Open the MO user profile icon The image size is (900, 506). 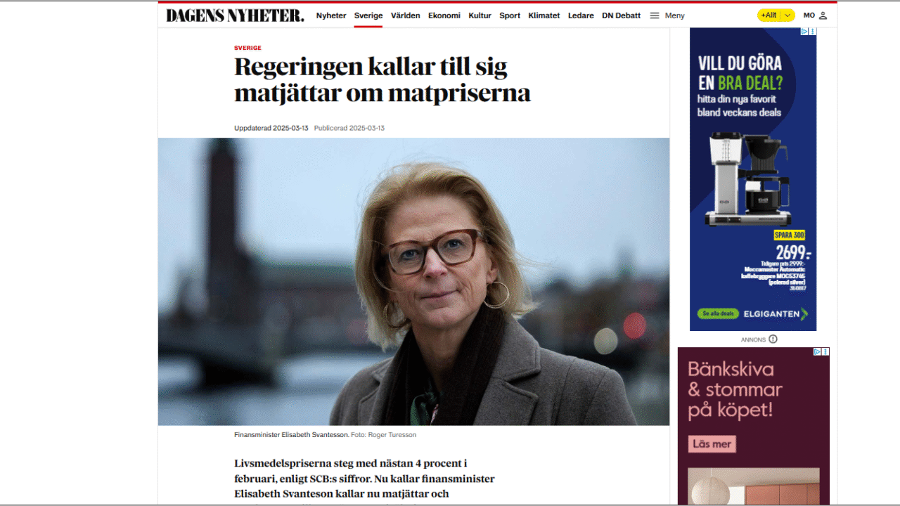(x=823, y=15)
